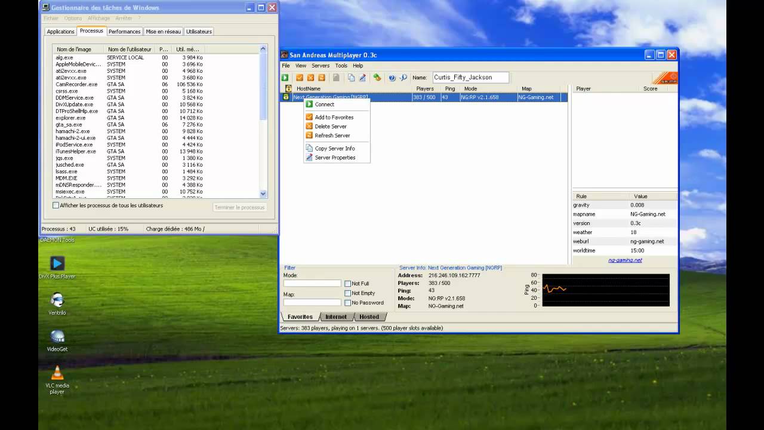Open the Tools menu in SA-MP
This screenshot has height=430, width=764.
point(341,66)
